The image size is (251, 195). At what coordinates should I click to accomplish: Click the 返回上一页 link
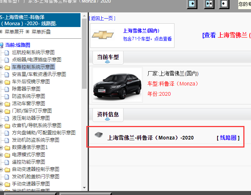click(x=102, y=18)
